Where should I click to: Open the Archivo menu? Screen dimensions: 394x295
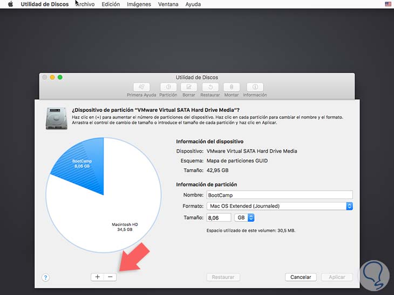click(85, 4)
